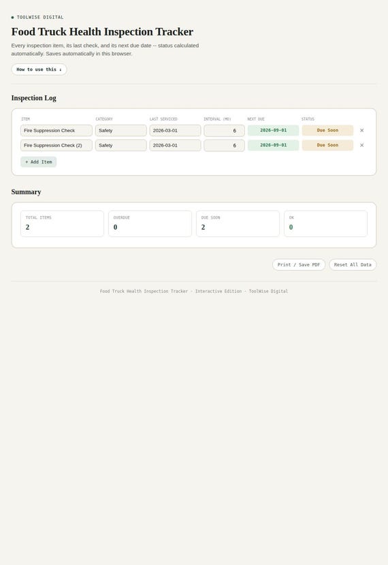
Task: Click the Interval (MO) column header
Action: pos(217,119)
